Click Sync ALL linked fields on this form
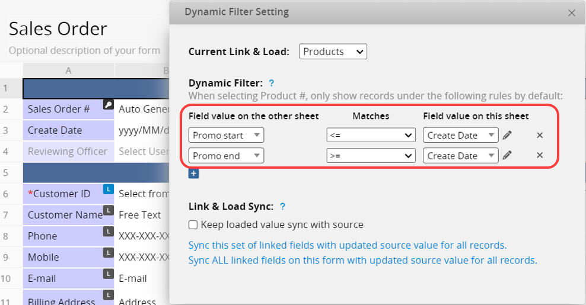The image size is (586, 305). [x=362, y=260]
